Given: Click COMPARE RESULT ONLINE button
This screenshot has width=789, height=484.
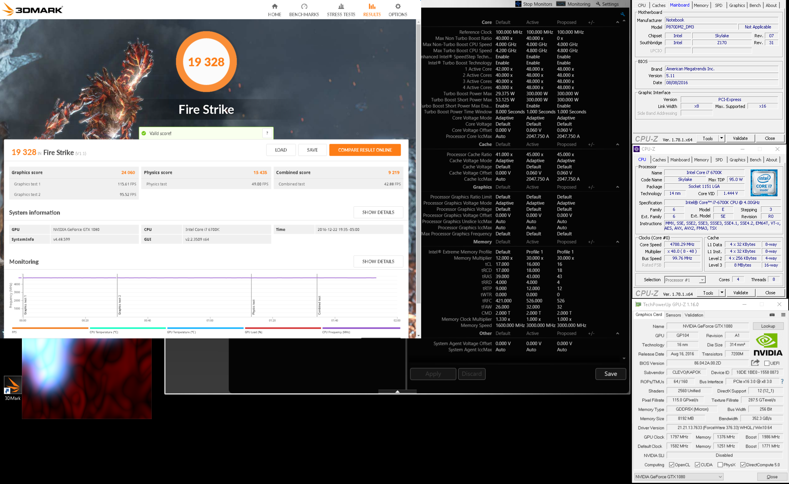Looking at the screenshot, I should 365,150.
